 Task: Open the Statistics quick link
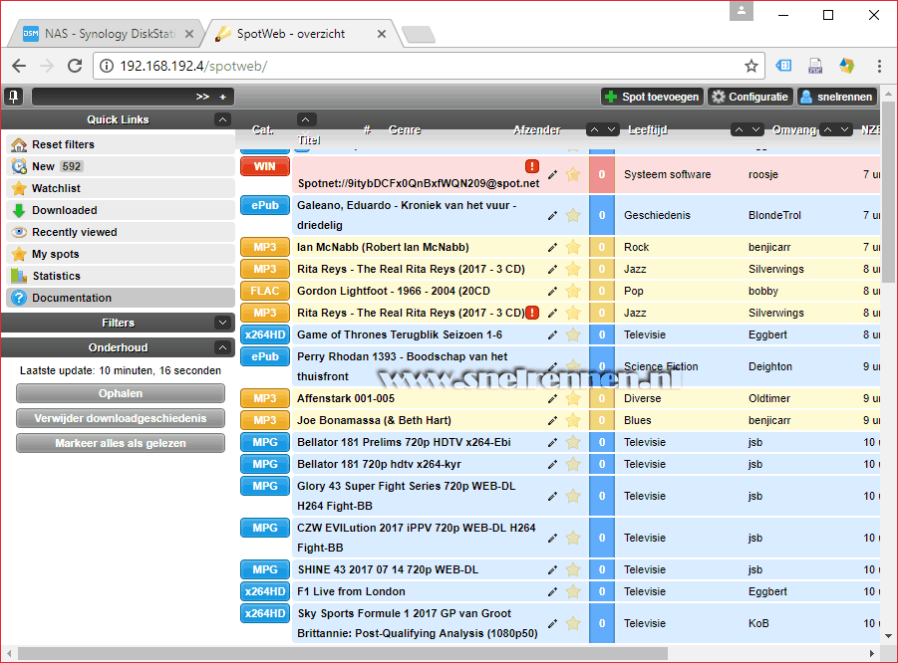tap(121, 277)
